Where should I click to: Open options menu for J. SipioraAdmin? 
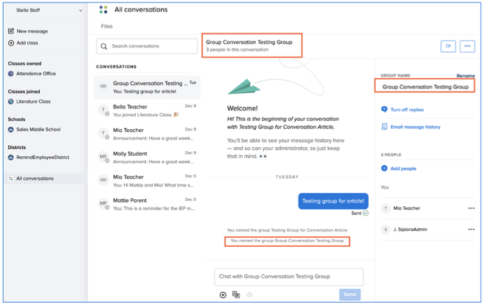pos(471,230)
